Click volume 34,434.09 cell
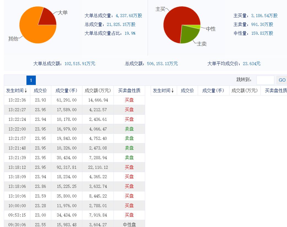This screenshot has width=287, height=227. pos(67,215)
